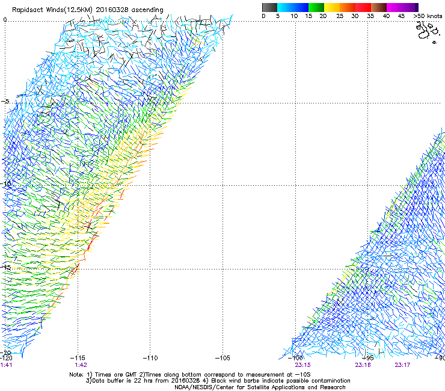Screen dimensions: 445x391
Task: Click the "40" label under the color bar
Action: tap(386, 16)
